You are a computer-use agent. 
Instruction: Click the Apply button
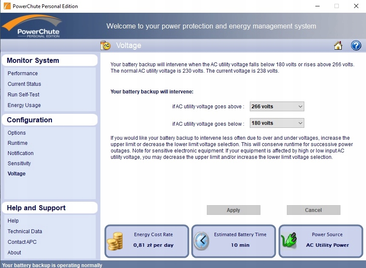point(233,210)
